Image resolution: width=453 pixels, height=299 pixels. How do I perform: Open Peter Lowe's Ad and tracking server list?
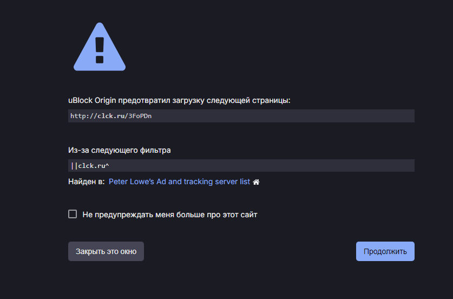click(x=179, y=181)
